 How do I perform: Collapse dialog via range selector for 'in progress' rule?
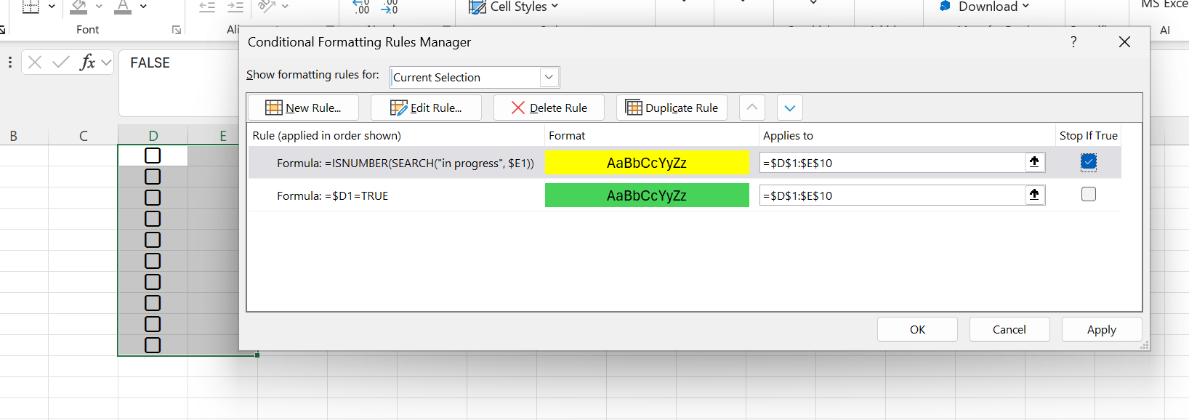[x=1034, y=162]
